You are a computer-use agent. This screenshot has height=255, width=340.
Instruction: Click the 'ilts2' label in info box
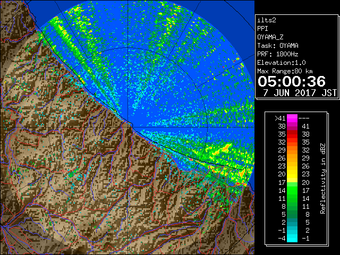[267, 20]
